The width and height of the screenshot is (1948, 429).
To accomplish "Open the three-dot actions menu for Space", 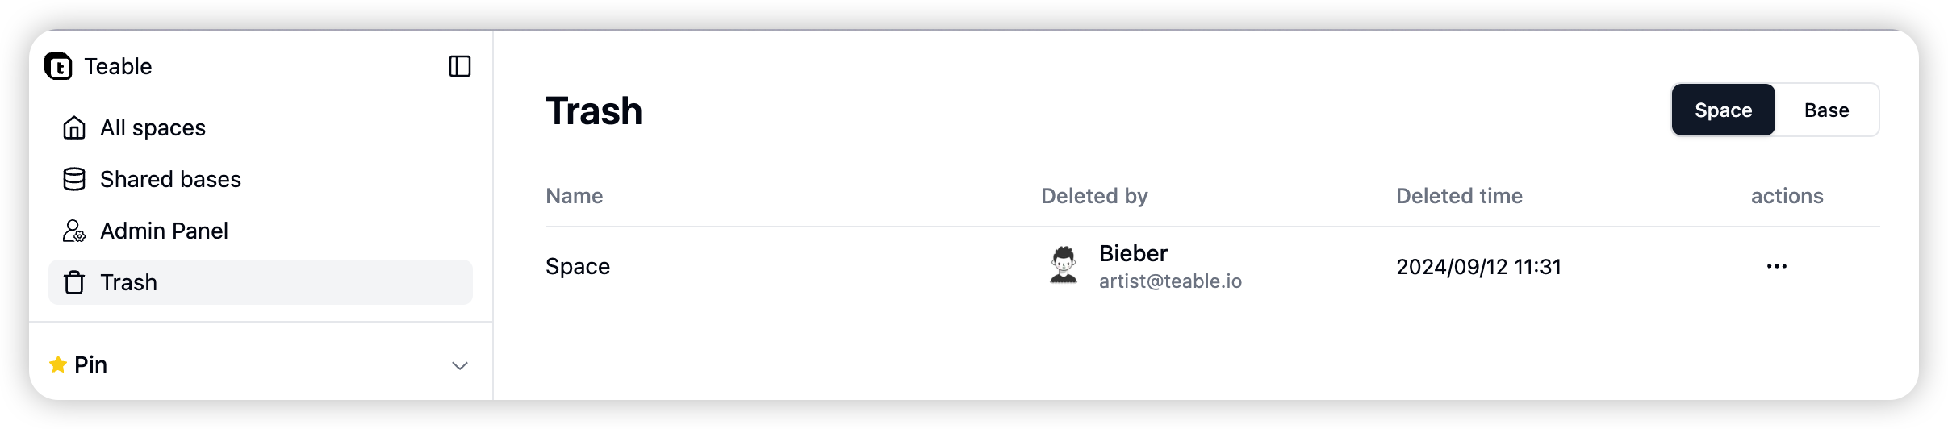I will point(1777,266).
